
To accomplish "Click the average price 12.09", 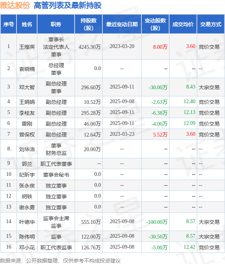I will click(x=189, y=123).
